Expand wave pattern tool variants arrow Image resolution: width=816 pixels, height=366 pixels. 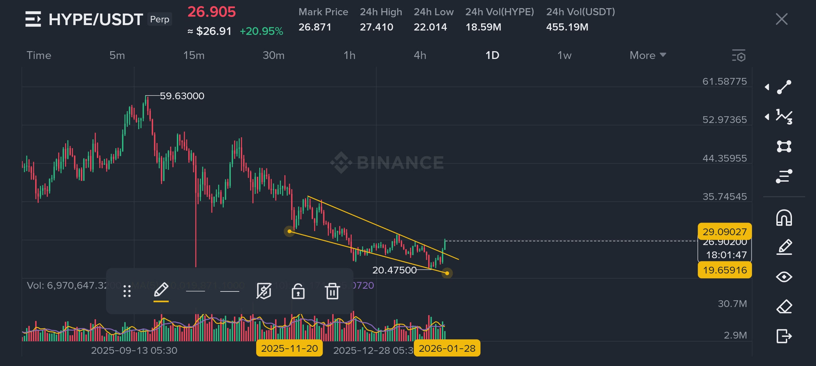coord(767,117)
